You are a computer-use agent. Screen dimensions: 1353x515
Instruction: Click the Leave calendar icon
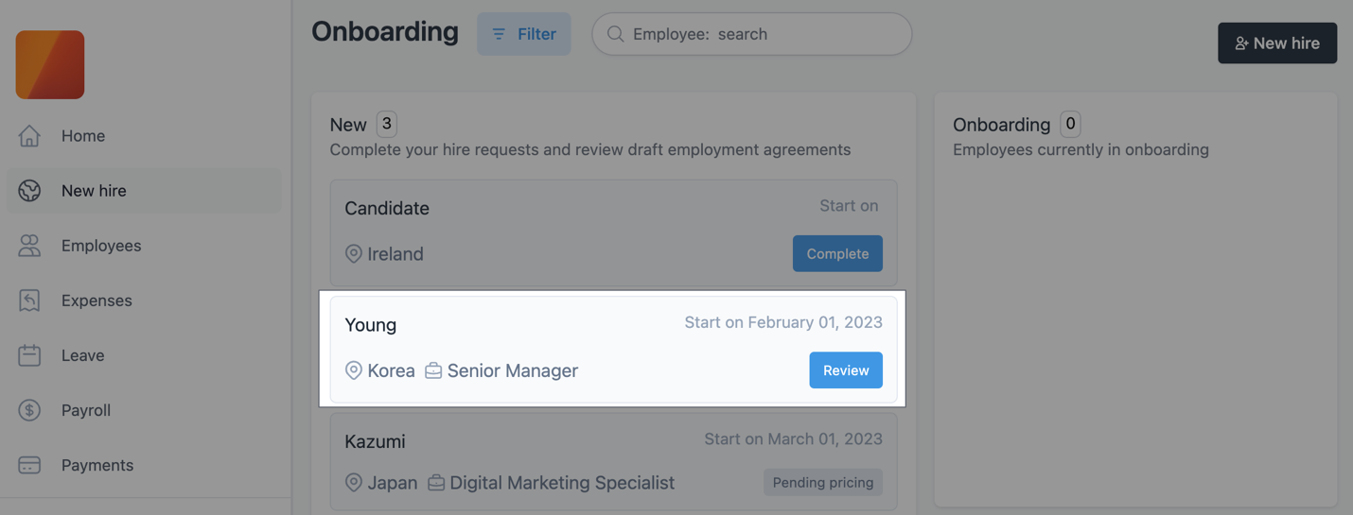pyautogui.click(x=29, y=355)
